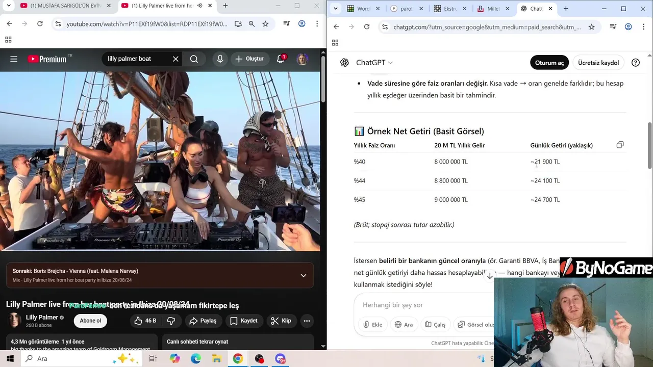Viewport: 653px width, 367px height.
Task: Open media control in left browser toolbar
Action: click(287, 24)
